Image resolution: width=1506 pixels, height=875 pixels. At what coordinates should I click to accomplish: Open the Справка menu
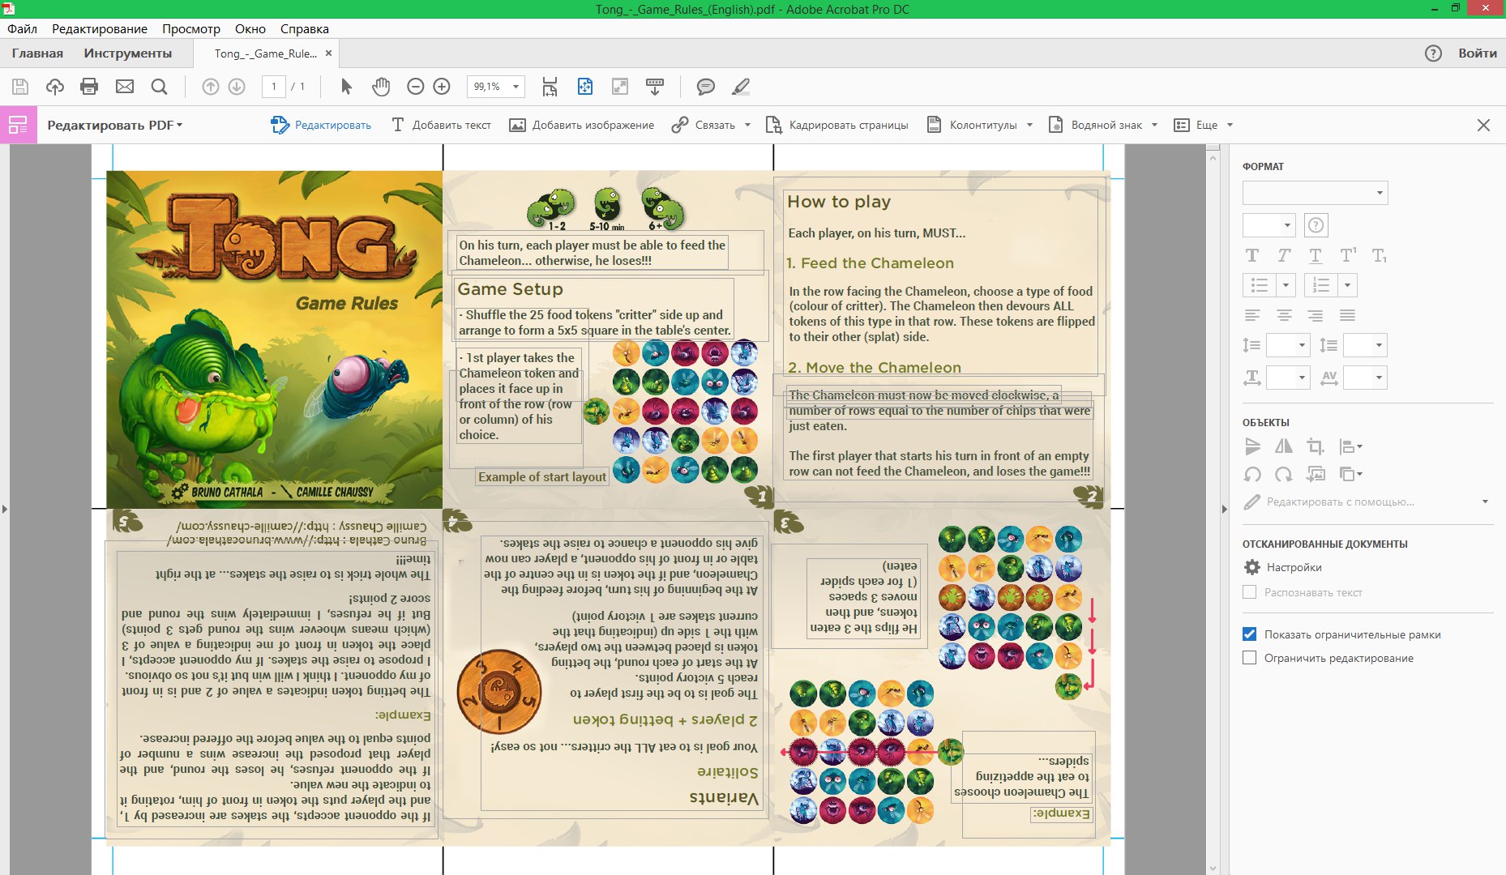(x=305, y=28)
